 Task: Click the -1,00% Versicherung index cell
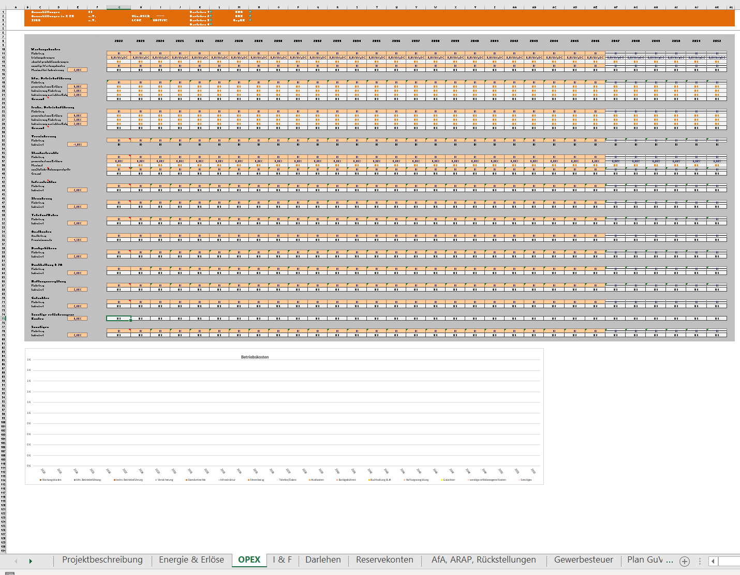pyautogui.click(x=78, y=145)
